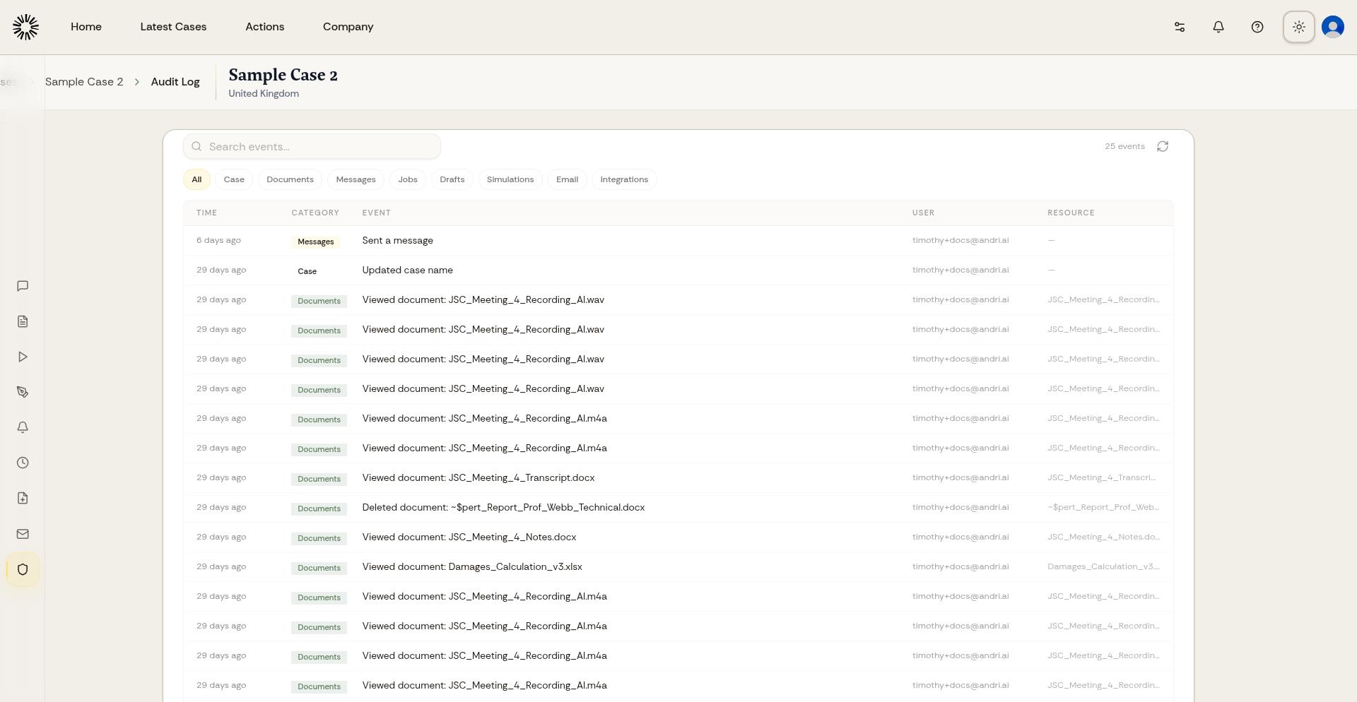
Task: Click the Search events input field
Action: point(312,146)
